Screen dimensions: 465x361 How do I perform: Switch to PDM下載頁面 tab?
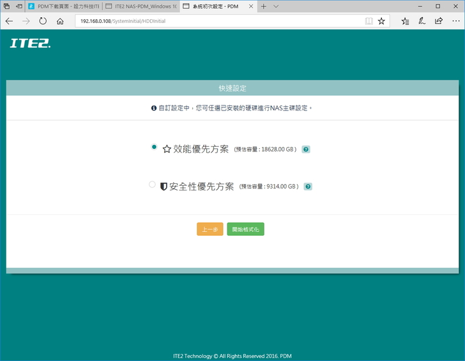pyautogui.click(x=64, y=6)
